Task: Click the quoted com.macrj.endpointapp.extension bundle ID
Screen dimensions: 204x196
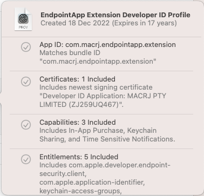Action: [98, 62]
